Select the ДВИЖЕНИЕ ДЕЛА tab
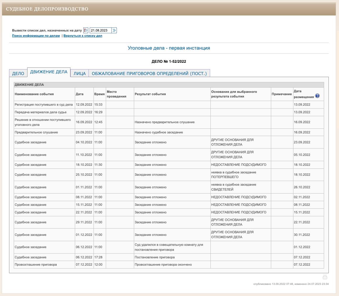The height and width of the screenshot is (296, 339). (49, 72)
